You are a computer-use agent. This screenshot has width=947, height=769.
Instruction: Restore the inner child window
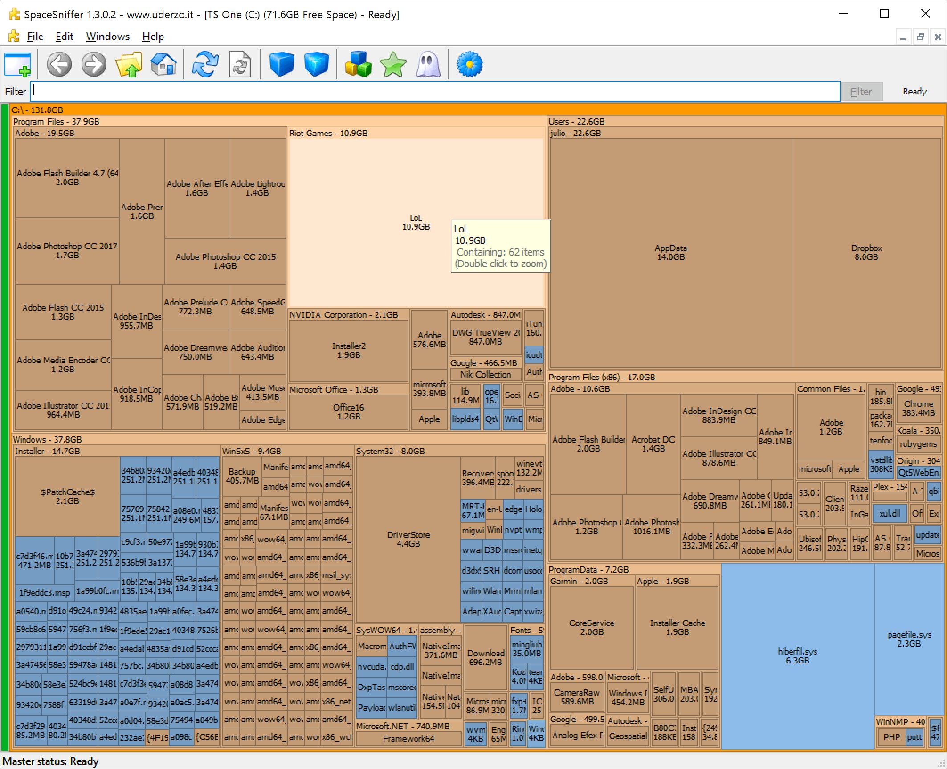[920, 37]
